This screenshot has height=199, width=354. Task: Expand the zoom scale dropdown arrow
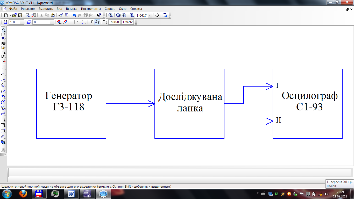point(150,15)
